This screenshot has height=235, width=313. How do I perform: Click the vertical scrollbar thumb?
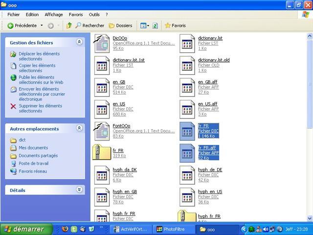[x=310, y=84]
